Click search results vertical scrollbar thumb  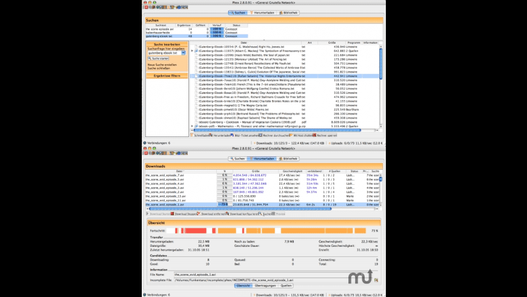coord(381,64)
